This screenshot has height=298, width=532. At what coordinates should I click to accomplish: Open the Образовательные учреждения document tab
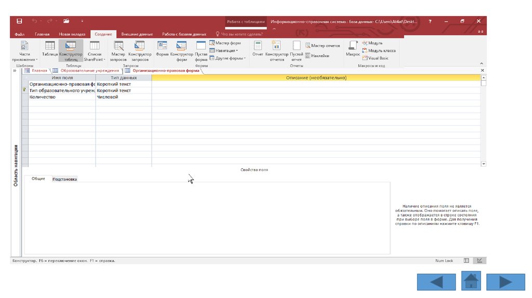tap(86, 71)
